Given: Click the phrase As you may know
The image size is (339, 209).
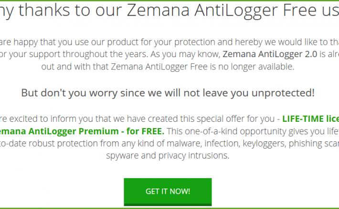Looking at the screenshot, I should [x=185, y=54].
